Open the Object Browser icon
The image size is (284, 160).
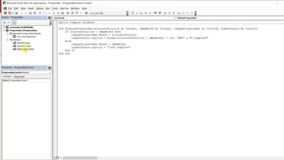point(77,13)
